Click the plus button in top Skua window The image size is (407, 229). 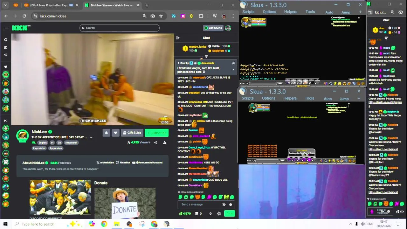pos(360,12)
